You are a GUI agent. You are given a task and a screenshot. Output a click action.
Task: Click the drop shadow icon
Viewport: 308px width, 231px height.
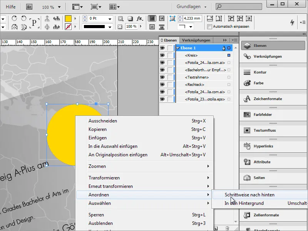pos(130,18)
